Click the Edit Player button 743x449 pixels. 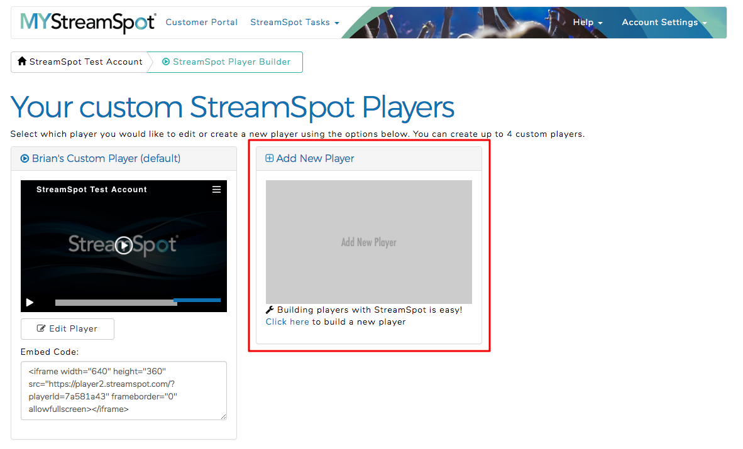(x=67, y=328)
